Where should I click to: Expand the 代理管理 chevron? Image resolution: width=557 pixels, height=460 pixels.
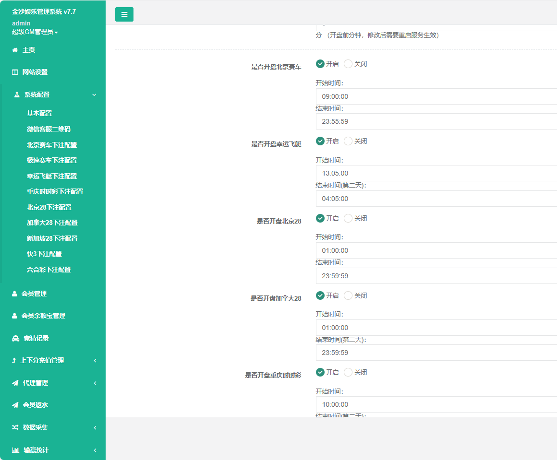(95, 383)
